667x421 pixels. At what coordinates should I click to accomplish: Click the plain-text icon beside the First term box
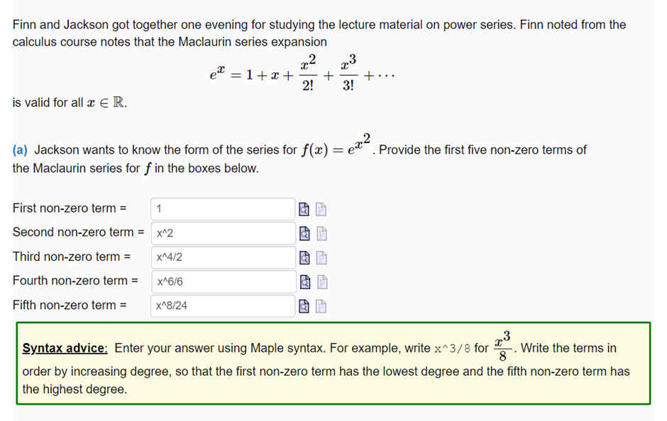[x=321, y=208]
